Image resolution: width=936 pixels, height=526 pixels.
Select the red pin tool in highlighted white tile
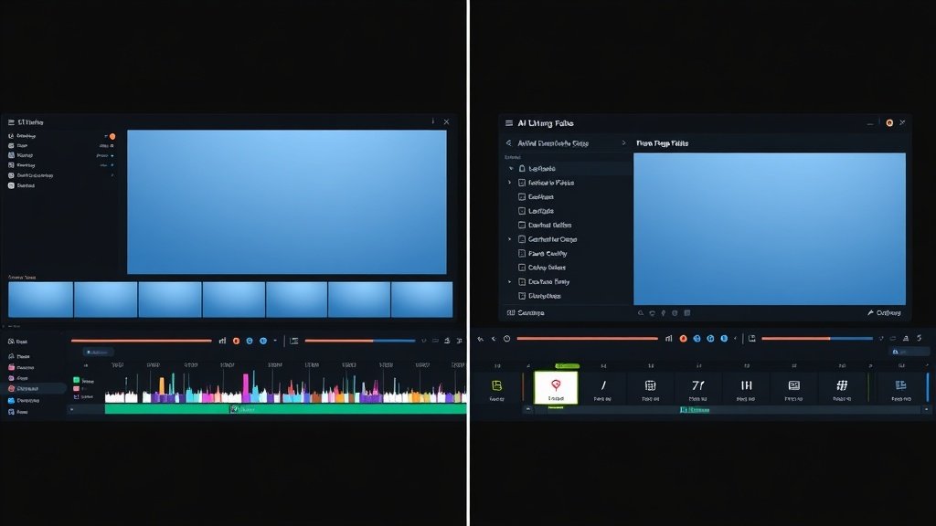point(556,387)
